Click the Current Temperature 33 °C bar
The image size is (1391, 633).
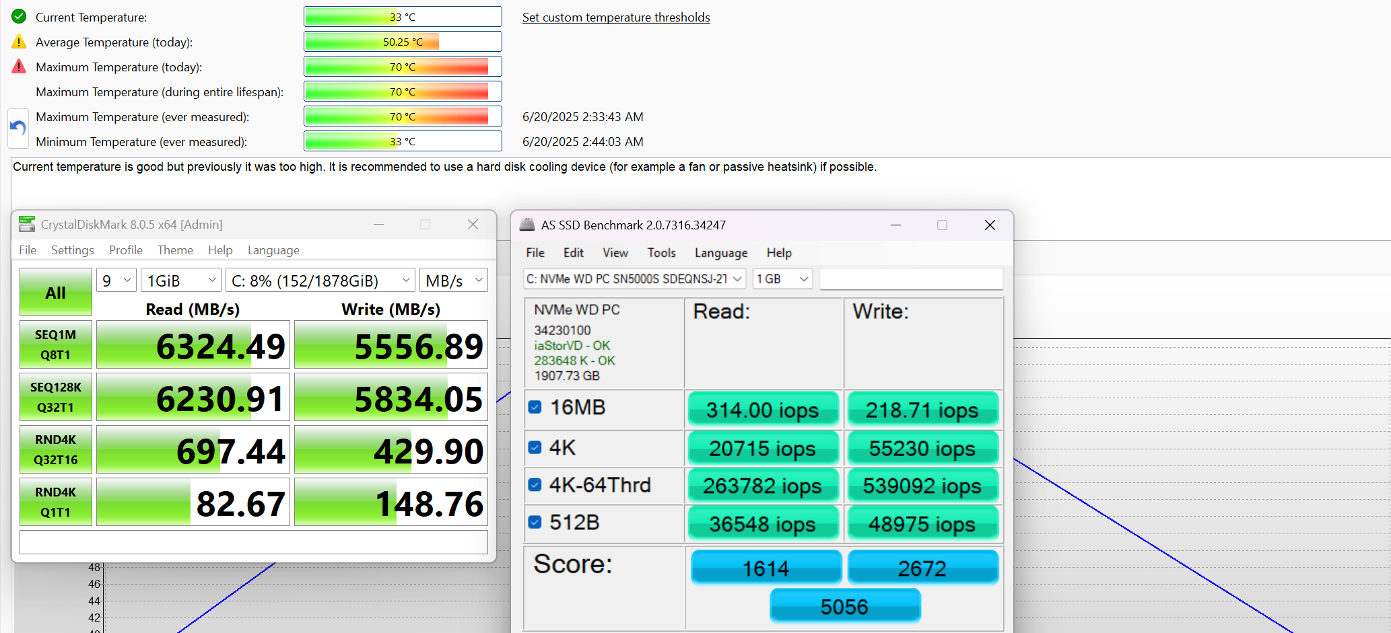403,17
